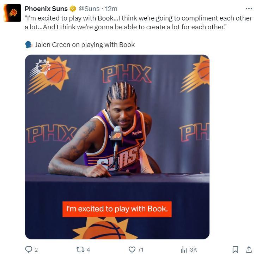Click the speaking head emoji in the tweet
This screenshot has width=256, height=259.
[x=29, y=45]
